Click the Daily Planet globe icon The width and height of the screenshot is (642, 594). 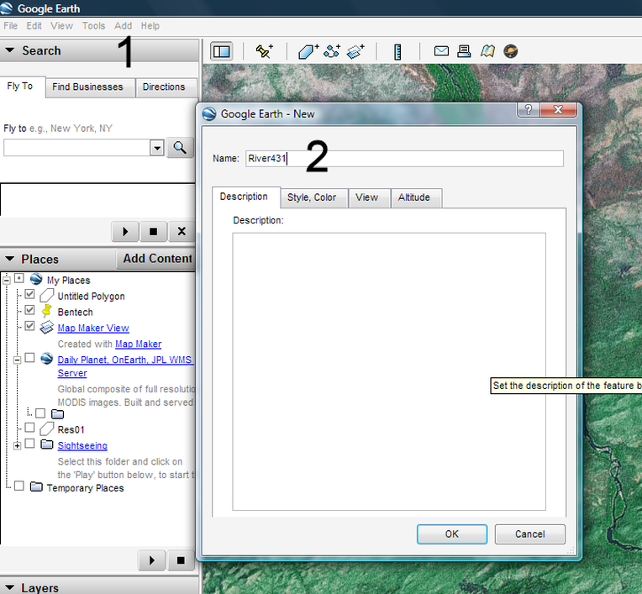click(x=47, y=359)
